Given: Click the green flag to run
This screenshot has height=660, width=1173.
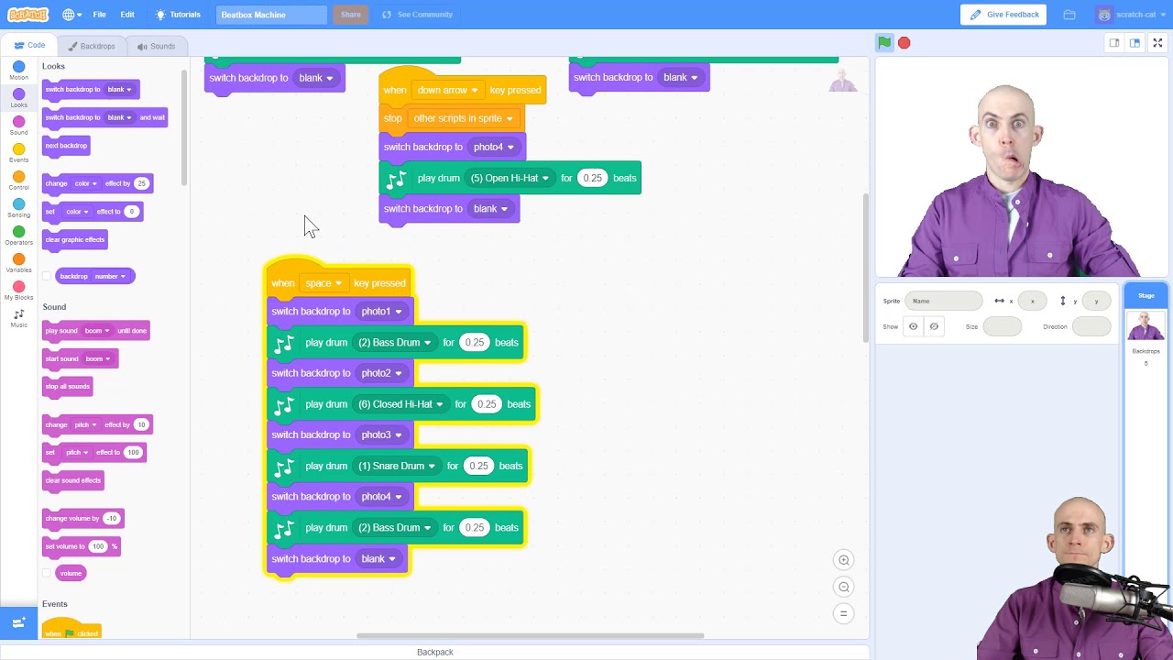Looking at the screenshot, I should point(884,42).
